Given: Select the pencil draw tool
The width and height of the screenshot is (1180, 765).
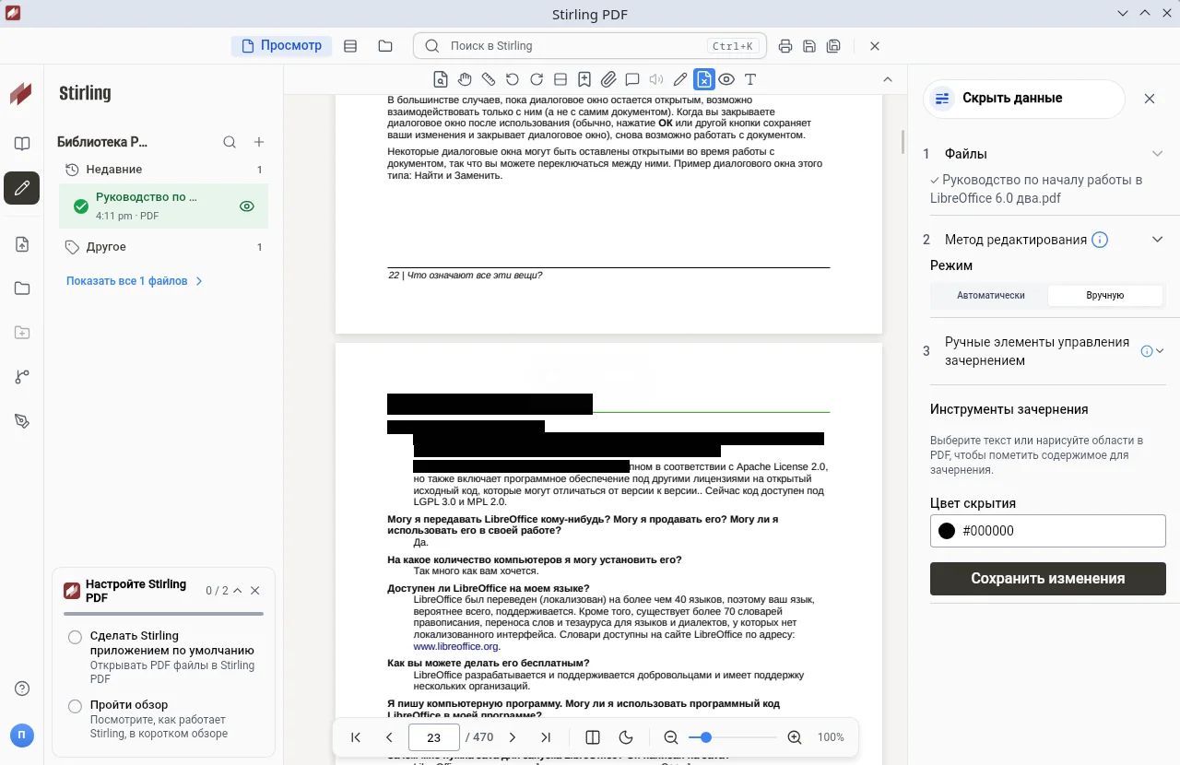Looking at the screenshot, I should point(680,79).
